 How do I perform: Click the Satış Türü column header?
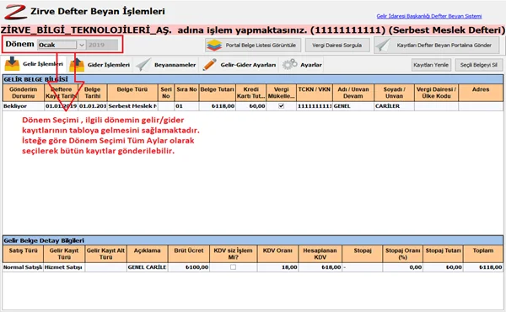click(x=23, y=254)
